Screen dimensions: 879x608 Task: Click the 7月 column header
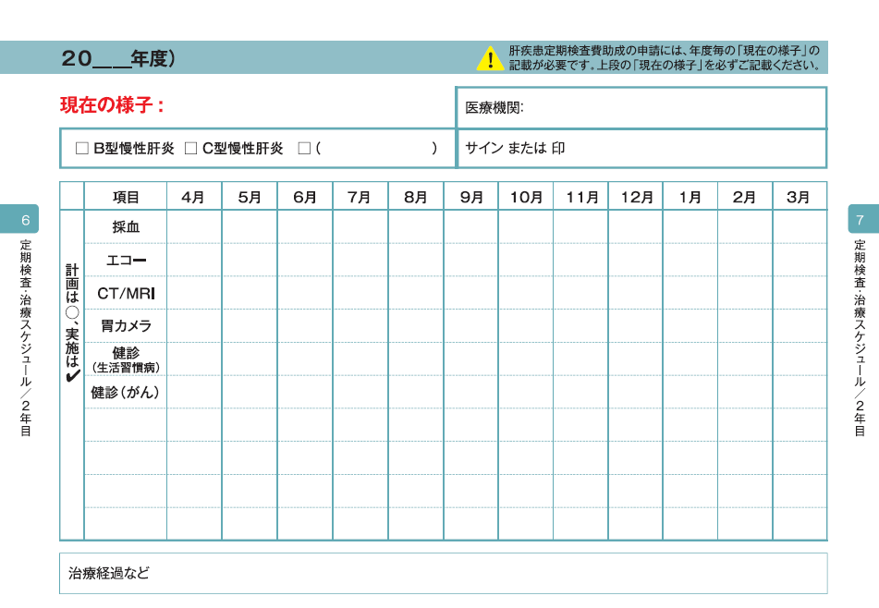coord(360,197)
